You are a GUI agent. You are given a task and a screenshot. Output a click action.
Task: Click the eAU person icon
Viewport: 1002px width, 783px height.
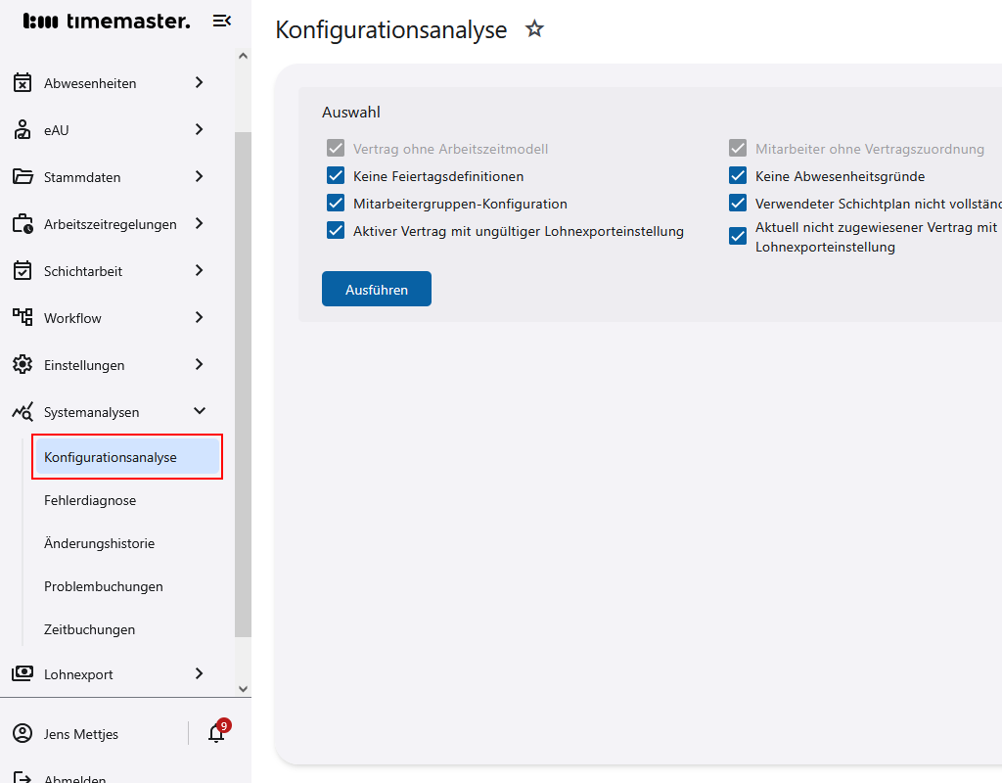pyautogui.click(x=22, y=129)
